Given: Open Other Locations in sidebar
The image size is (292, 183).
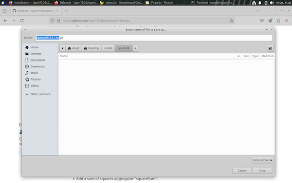Looking at the screenshot, I should click(x=40, y=94).
